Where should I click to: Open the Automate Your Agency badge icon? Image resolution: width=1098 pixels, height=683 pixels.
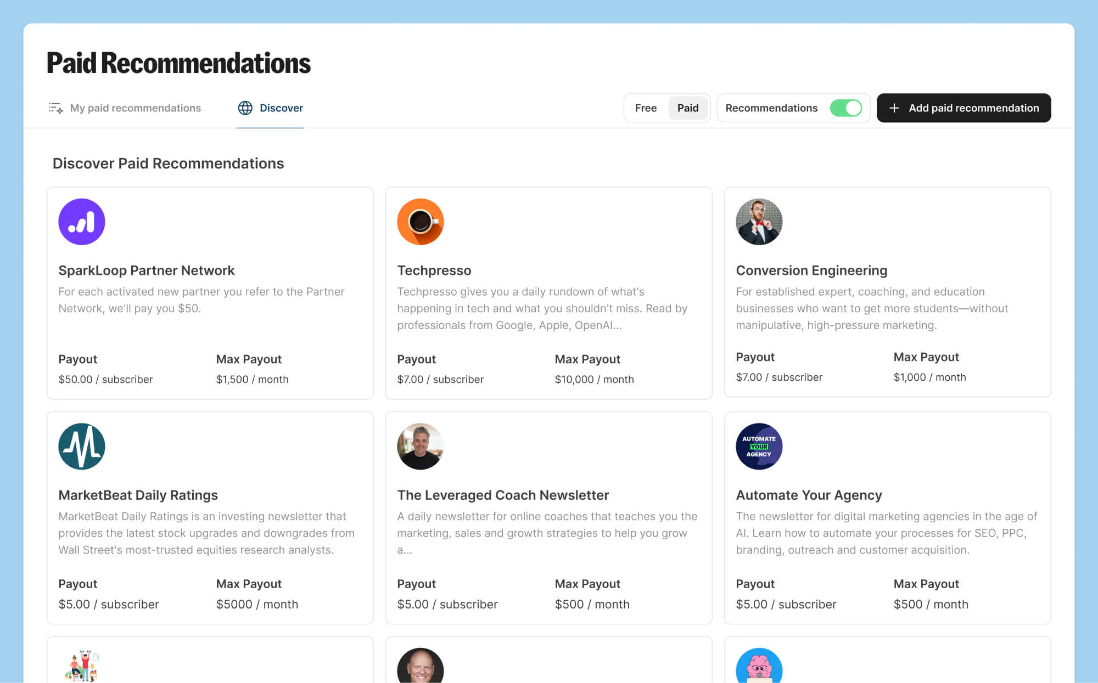[x=759, y=446]
